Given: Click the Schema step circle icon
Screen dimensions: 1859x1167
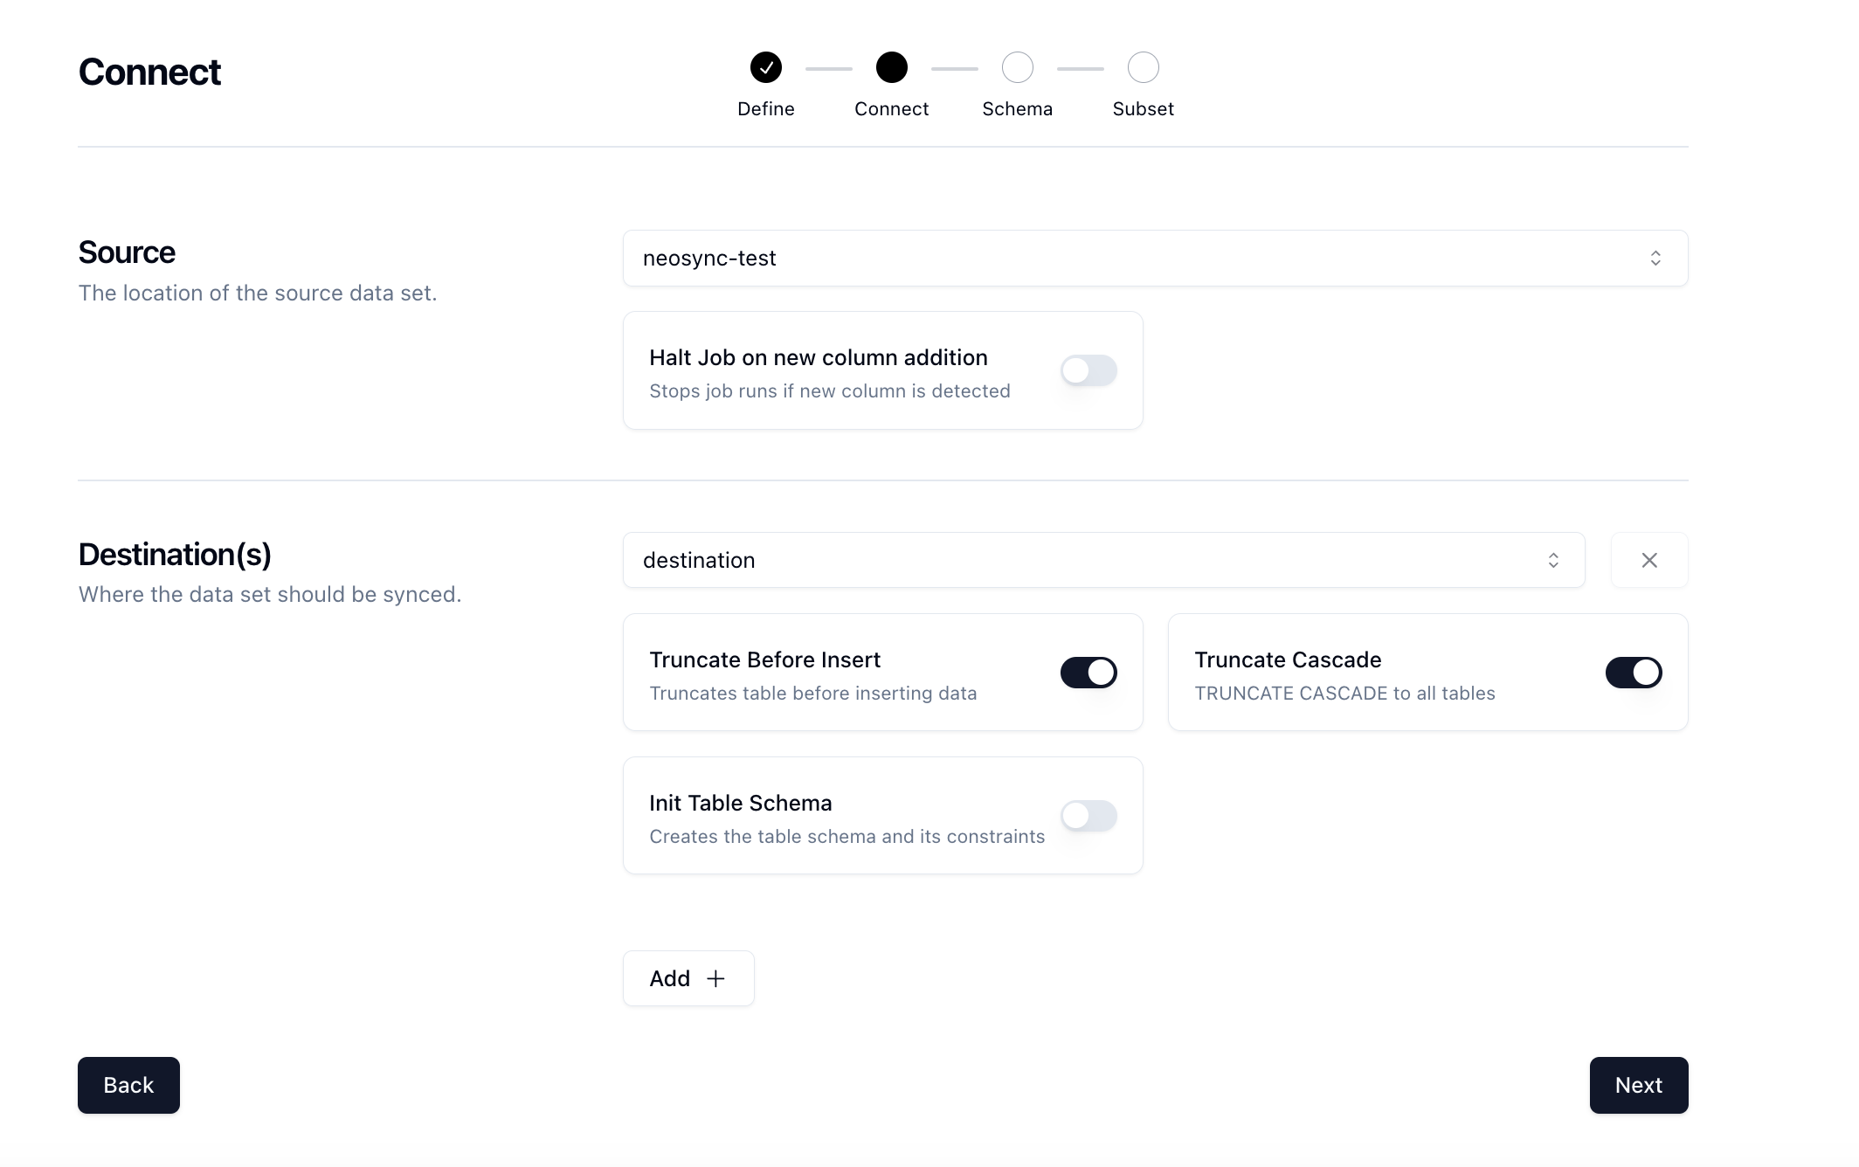Looking at the screenshot, I should pos(1018,66).
